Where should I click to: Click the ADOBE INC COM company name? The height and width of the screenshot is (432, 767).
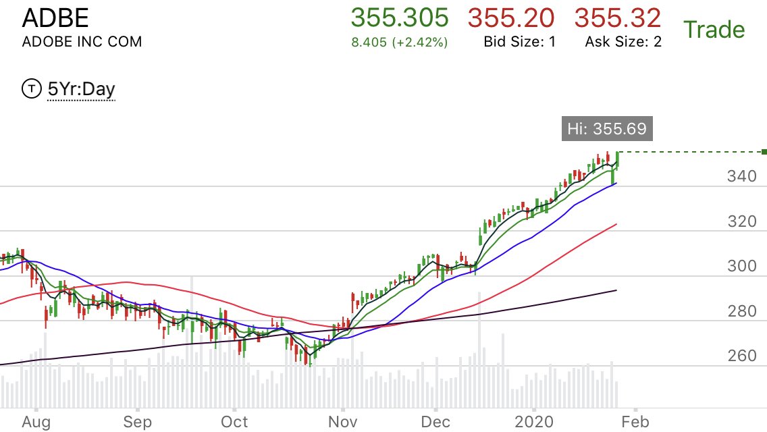pyautogui.click(x=82, y=42)
